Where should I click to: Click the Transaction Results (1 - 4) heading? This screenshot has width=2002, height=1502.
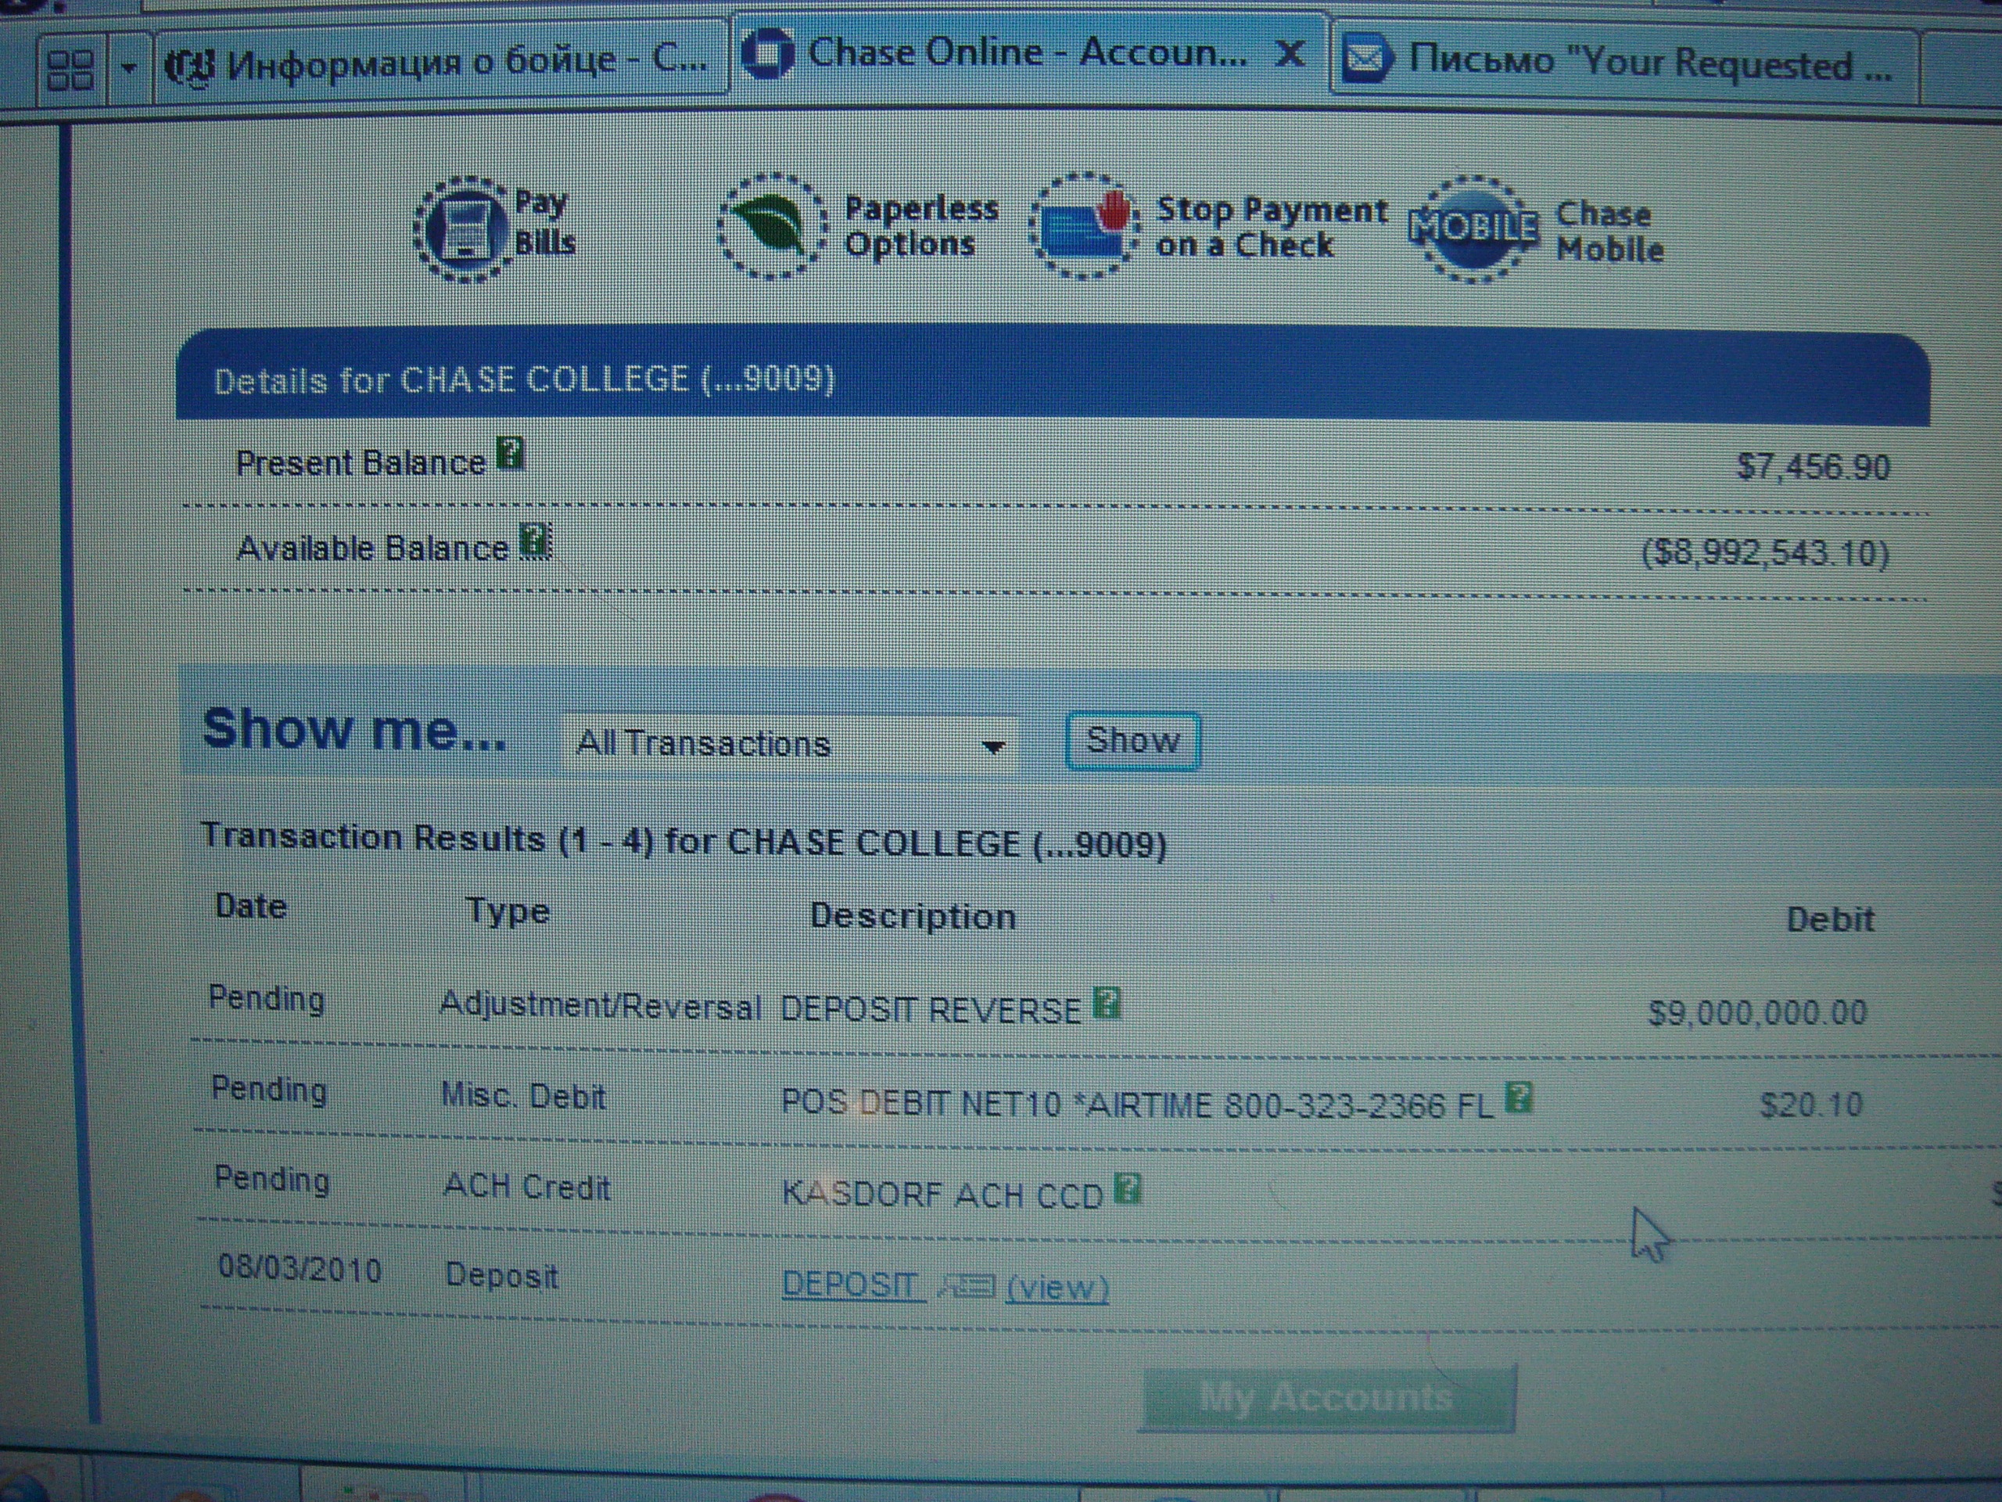(683, 839)
